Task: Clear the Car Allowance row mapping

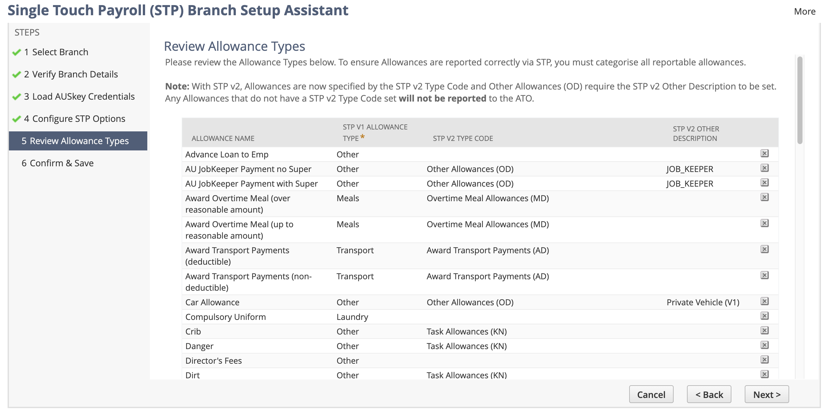Action: pos(765,301)
